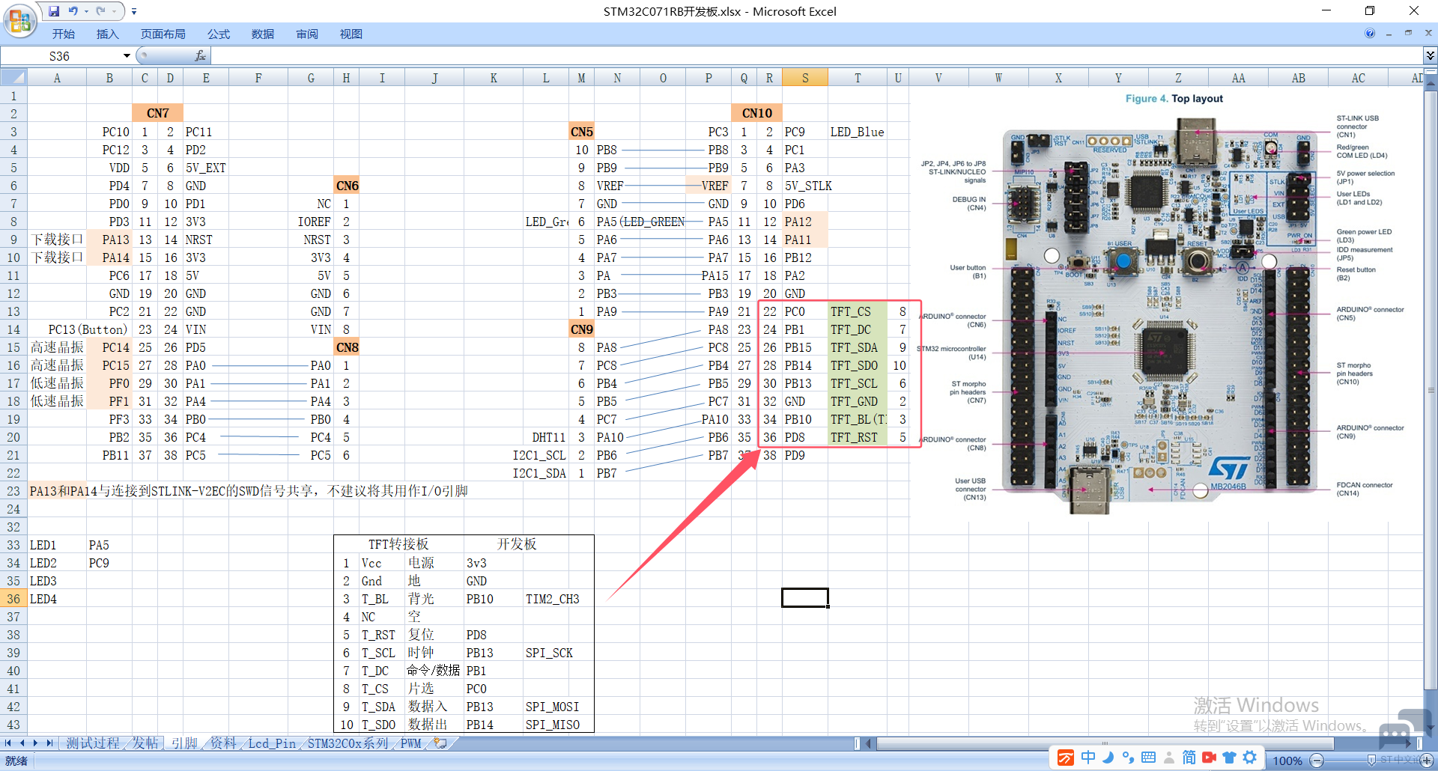This screenshot has width=1438, height=771.
Task: Select the CN10 header cell
Action: pos(756,113)
